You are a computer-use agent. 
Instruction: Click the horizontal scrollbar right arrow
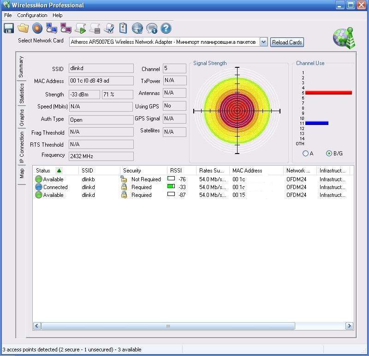click(349, 326)
